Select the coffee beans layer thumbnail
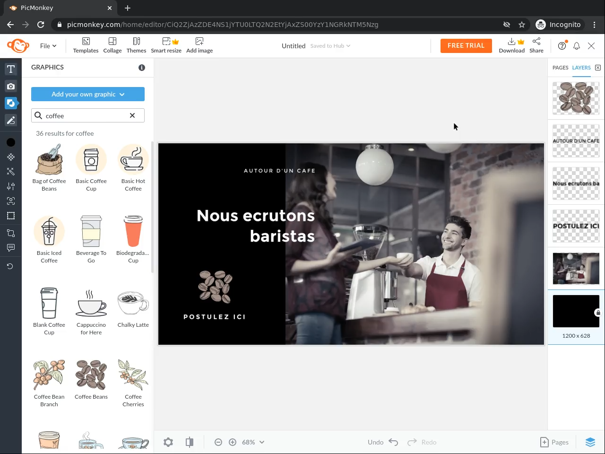The image size is (605, 454). pyautogui.click(x=576, y=98)
